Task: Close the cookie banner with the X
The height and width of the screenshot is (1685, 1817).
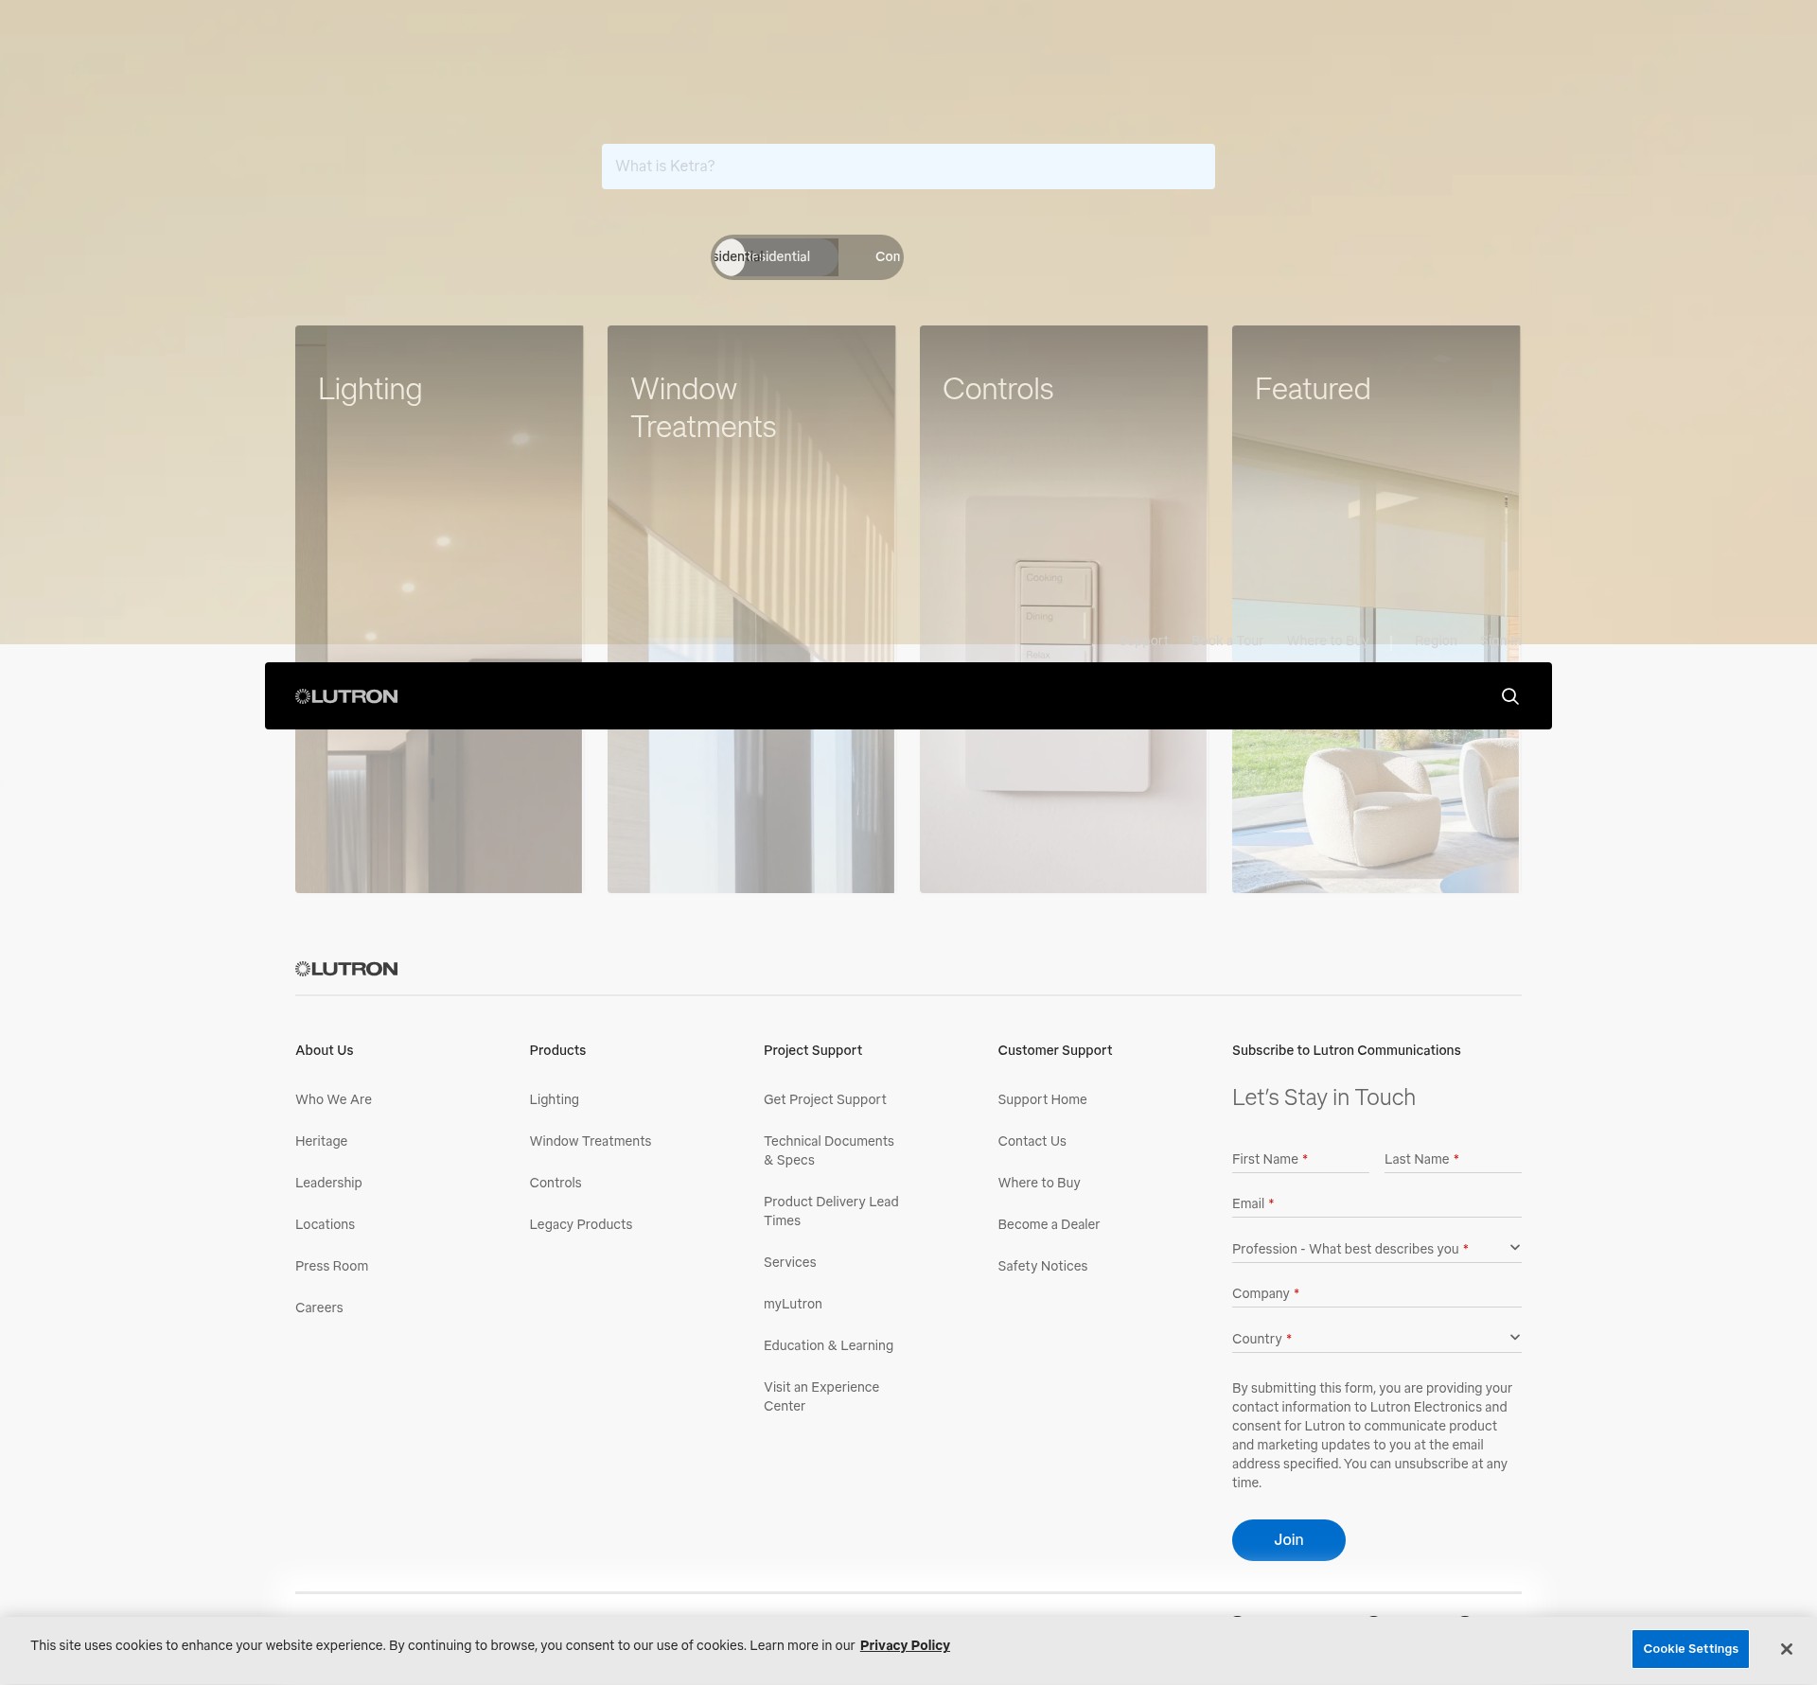Action: pyautogui.click(x=1786, y=1649)
